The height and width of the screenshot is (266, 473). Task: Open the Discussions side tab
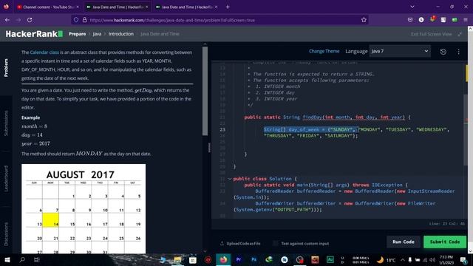coord(6,233)
